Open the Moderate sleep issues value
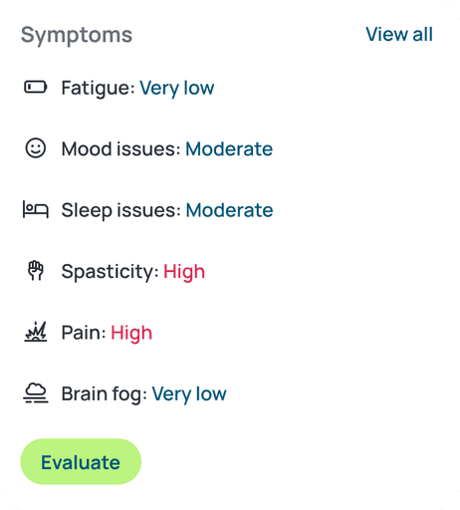Viewport: 460px width, 510px height. click(229, 210)
